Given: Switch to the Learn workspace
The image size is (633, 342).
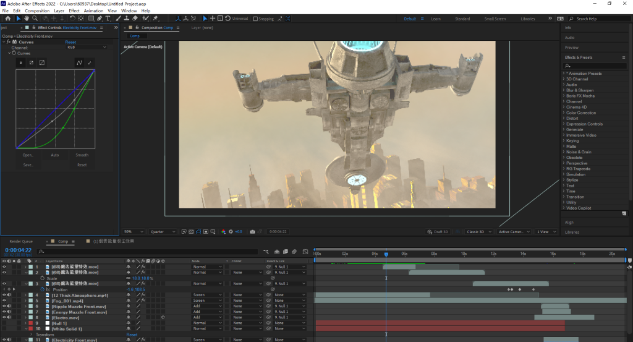Looking at the screenshot, I should (436, 19).
